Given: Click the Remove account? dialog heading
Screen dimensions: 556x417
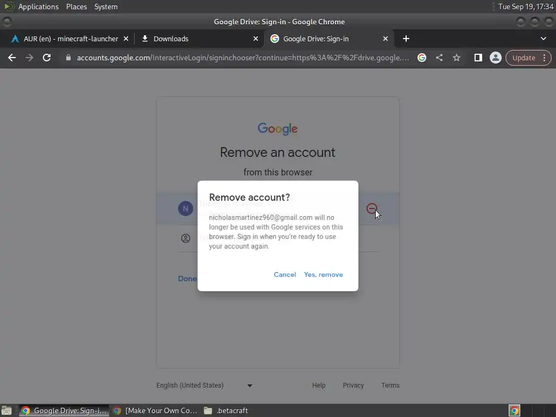Looking at the screenshot, I should tap(249, 198).
